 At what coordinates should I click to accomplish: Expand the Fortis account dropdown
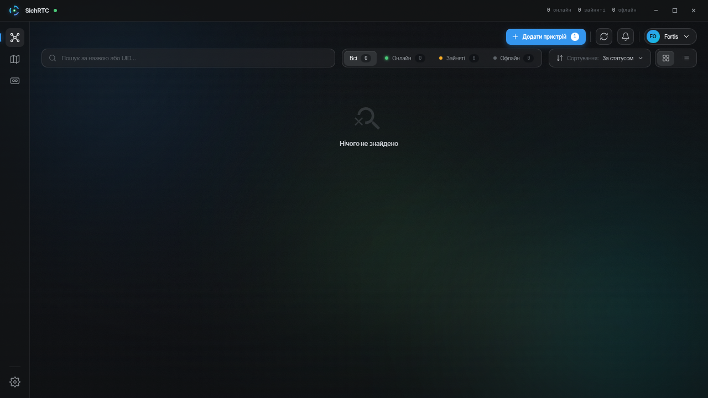point(670,36)
